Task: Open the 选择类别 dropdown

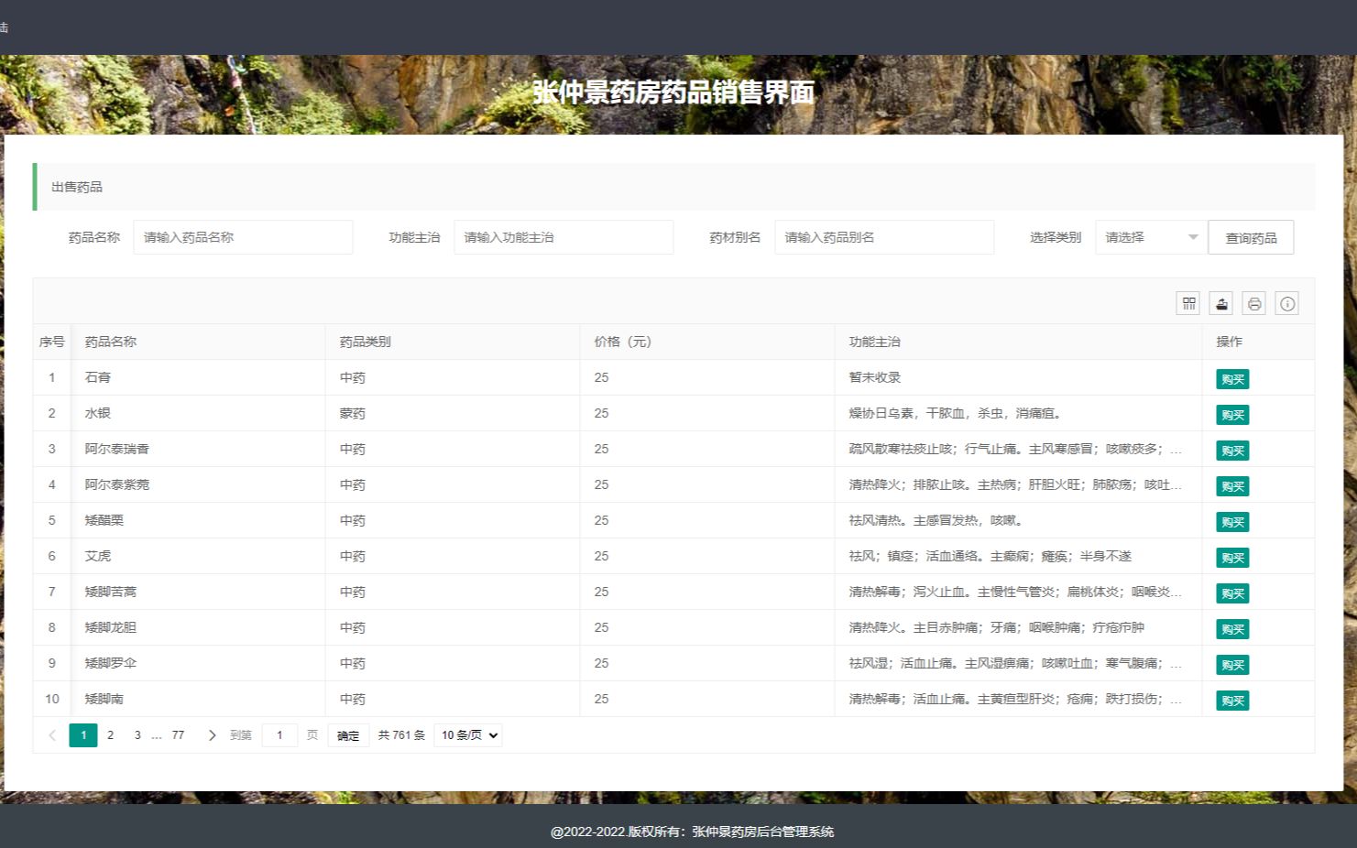Action: coord(1151,237)
